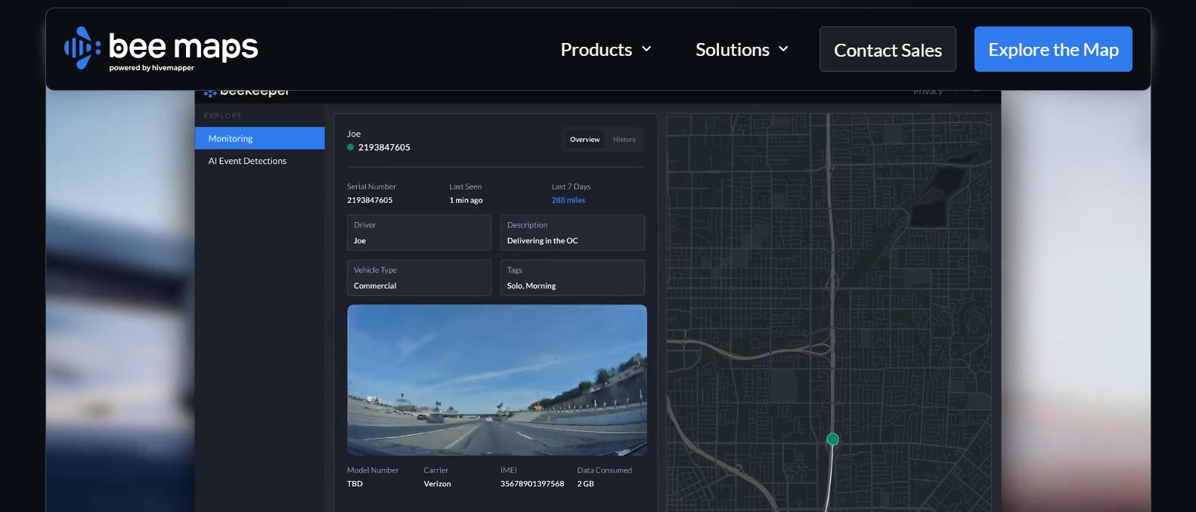The width and height of the screenshot is (1196, 512).
Task: Click the IMEI value 35678901397568
Action: coord(532,484)
